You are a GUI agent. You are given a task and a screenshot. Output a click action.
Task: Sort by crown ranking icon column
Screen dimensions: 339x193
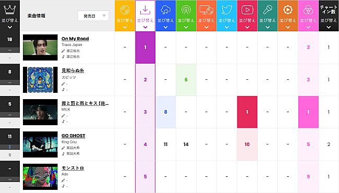[x=10, y=16]
